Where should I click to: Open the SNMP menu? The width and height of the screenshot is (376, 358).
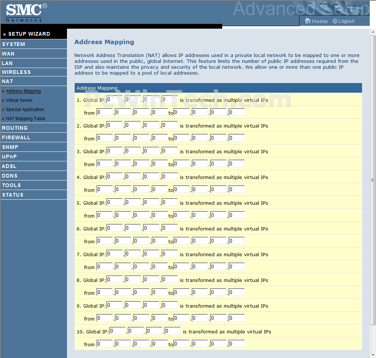(x=33, y=147)
